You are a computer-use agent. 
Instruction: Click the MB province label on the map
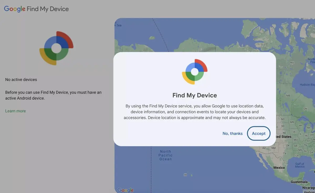tap(288, 96)
